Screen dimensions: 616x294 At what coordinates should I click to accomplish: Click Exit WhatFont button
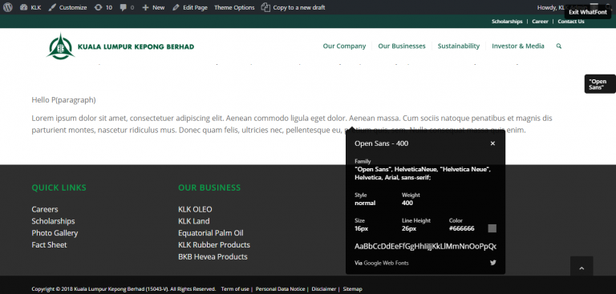(588, 12)
